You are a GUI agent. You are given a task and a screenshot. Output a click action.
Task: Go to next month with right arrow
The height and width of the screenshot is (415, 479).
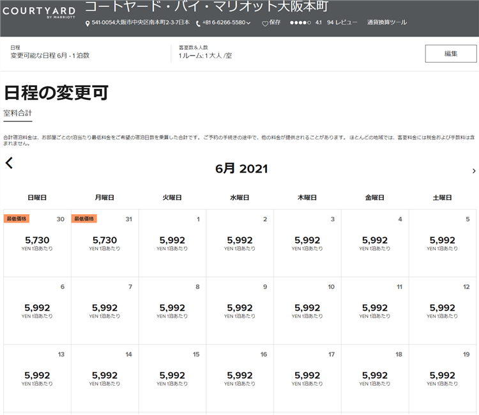473,171
